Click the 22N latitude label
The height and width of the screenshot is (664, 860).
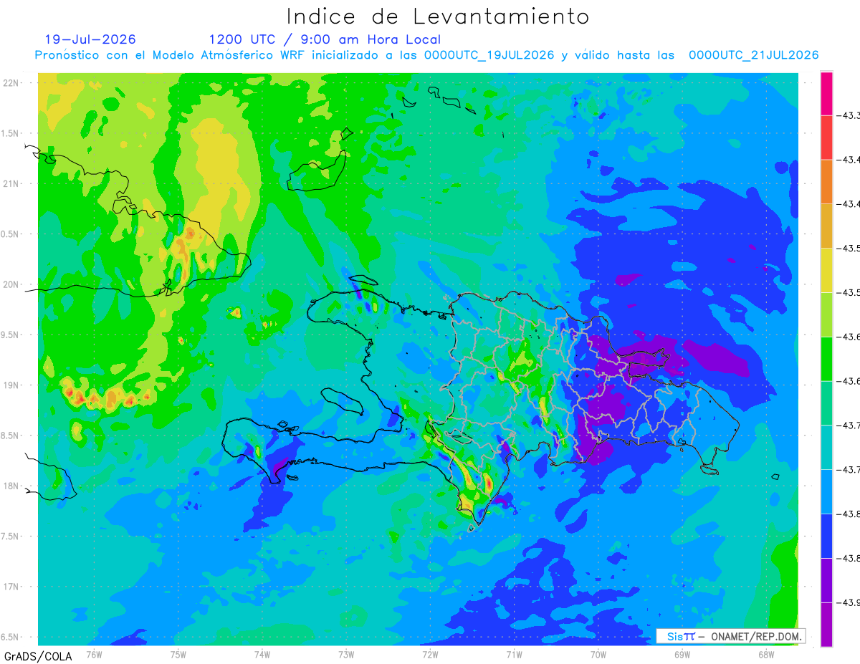[11, 83]
